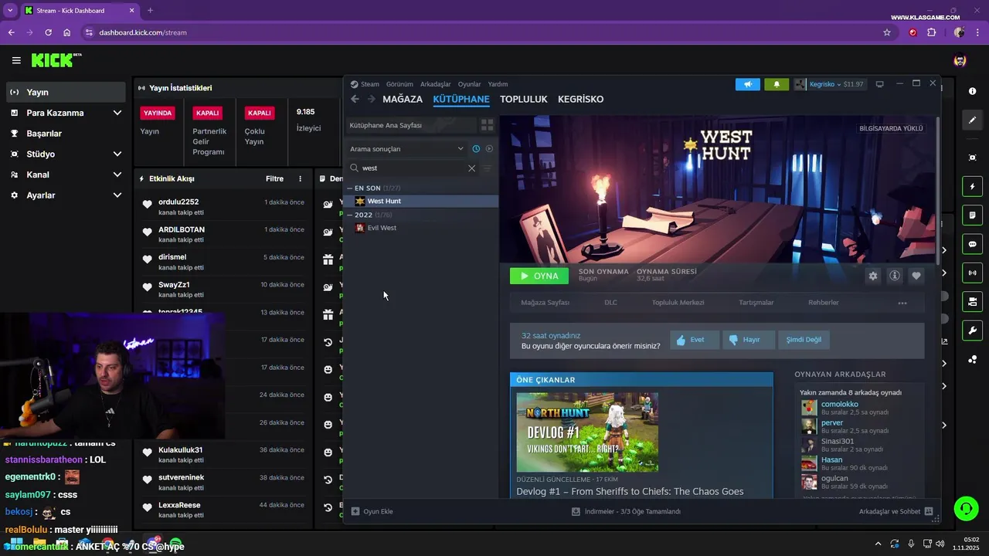Add West Hunt to favorites heart
Screen dimensions: 989x556
(x=916, y=276)
